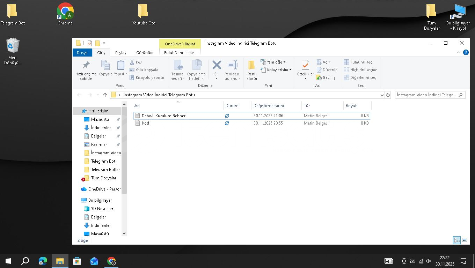The width and height of the screenshot is (475, 268).
Task: Click the refresh icon beside address bar
Action: point(388,95)
